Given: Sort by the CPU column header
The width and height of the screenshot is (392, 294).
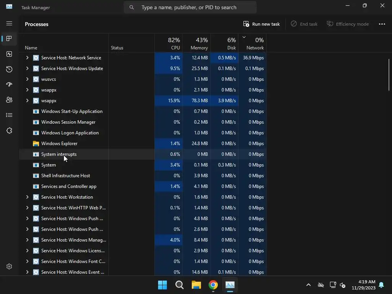Looking at the screenshot, I should point(168,44).
